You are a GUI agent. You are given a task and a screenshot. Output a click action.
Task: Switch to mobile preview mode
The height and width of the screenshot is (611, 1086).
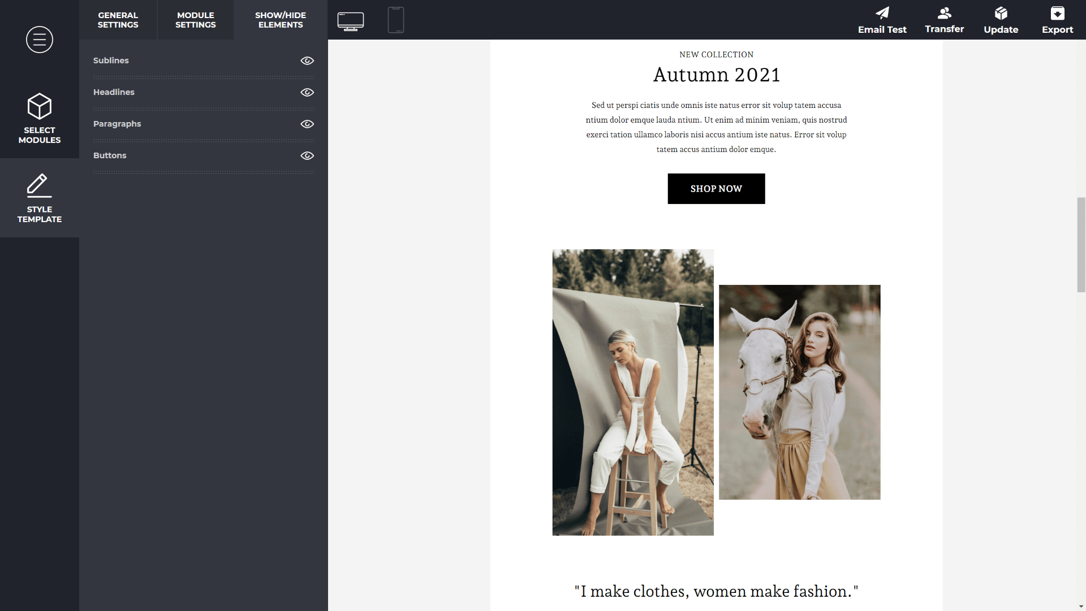click(x=395, y=20)
